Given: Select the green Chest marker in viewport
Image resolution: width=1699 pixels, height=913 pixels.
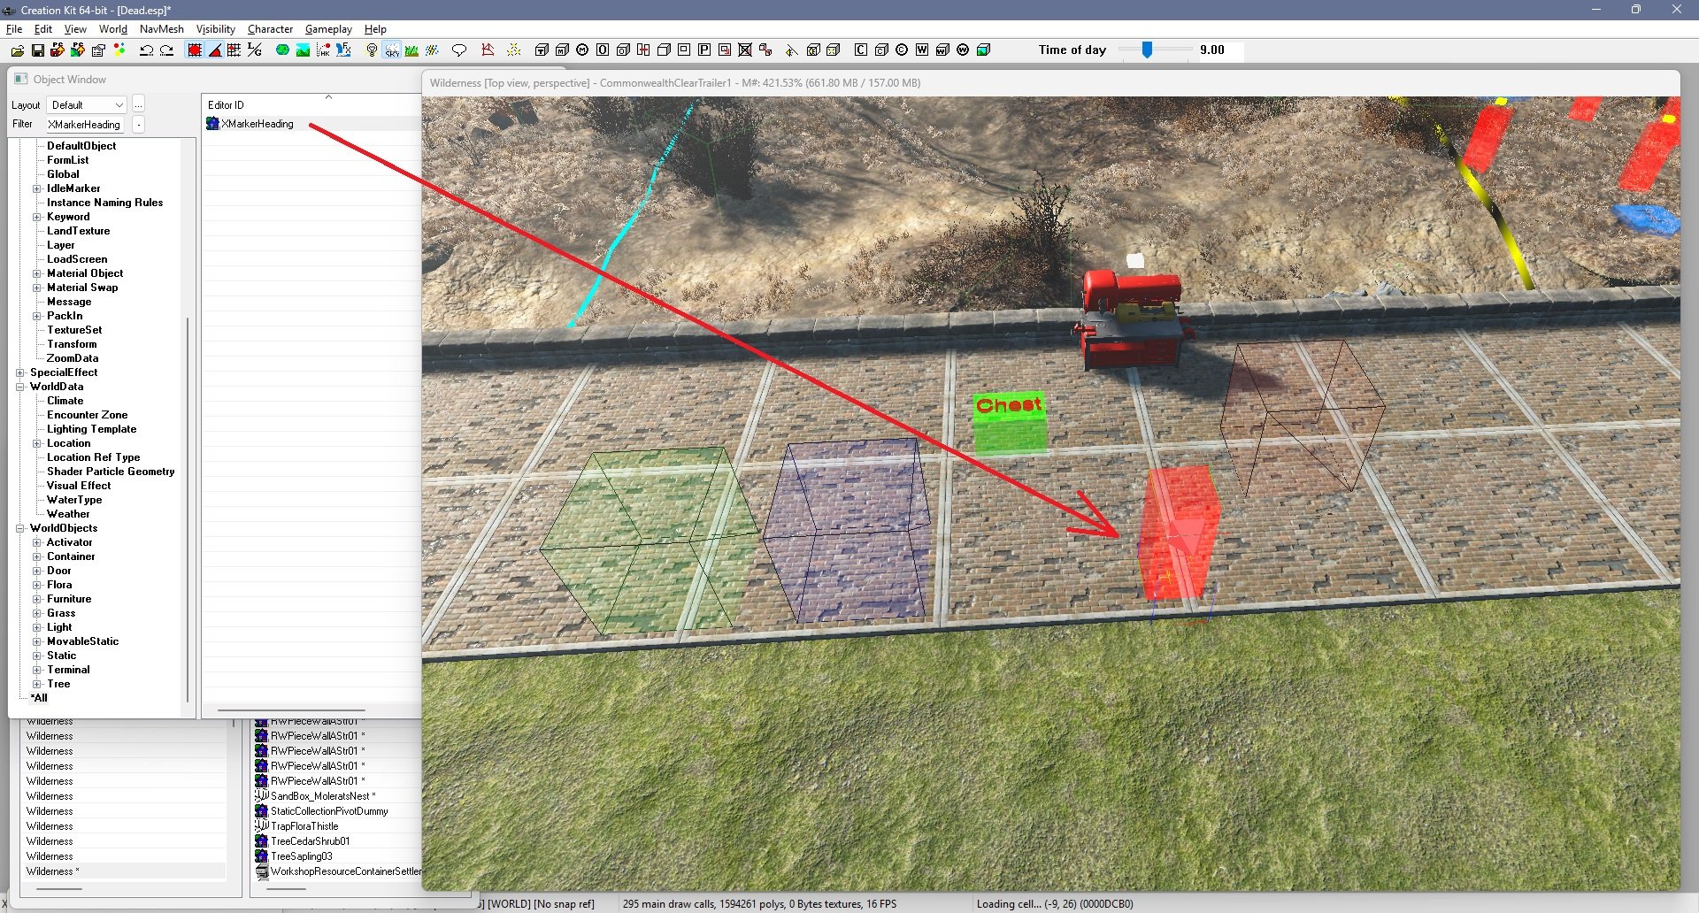Looking at the screenshot, I should point(1010,424).
